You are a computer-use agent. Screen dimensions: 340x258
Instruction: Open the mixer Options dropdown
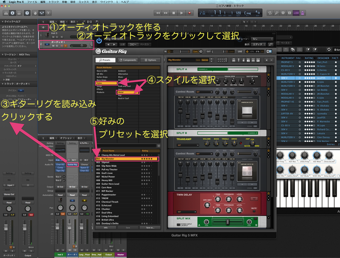tap(66, 138)
